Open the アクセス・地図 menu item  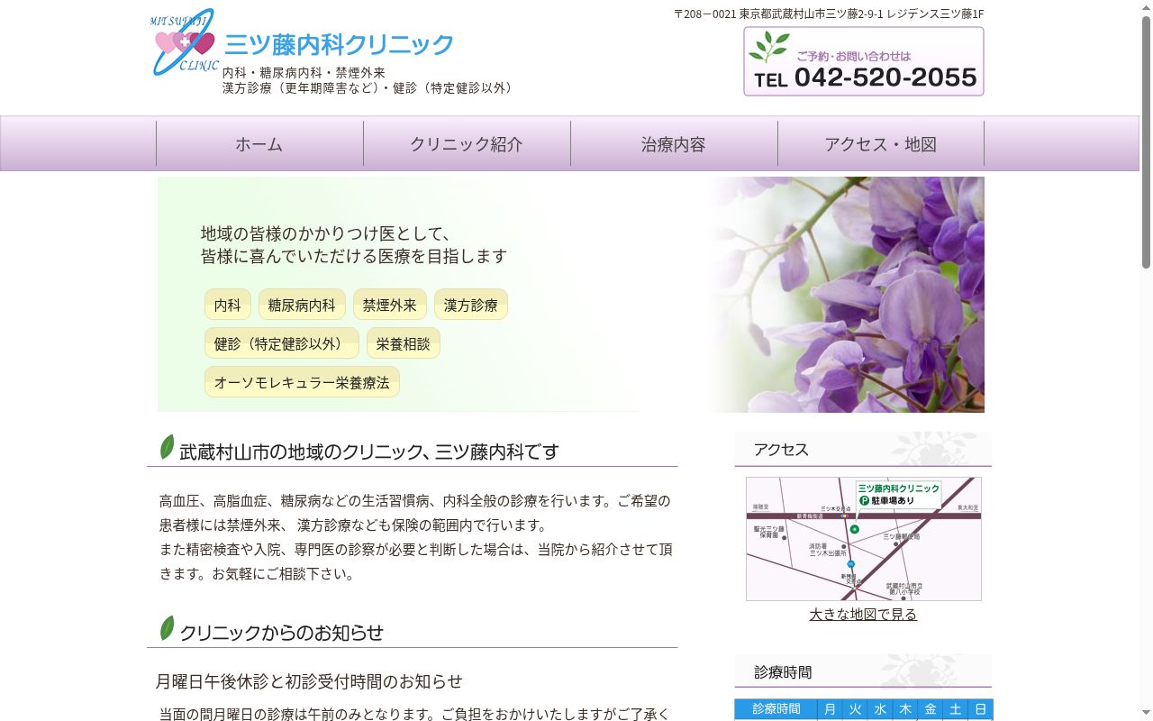pos(881,144)
